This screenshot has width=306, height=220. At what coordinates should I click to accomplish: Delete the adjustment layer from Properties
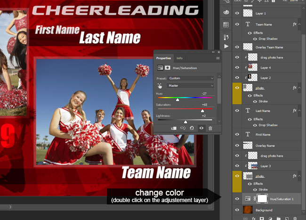[x=210, y=128]
